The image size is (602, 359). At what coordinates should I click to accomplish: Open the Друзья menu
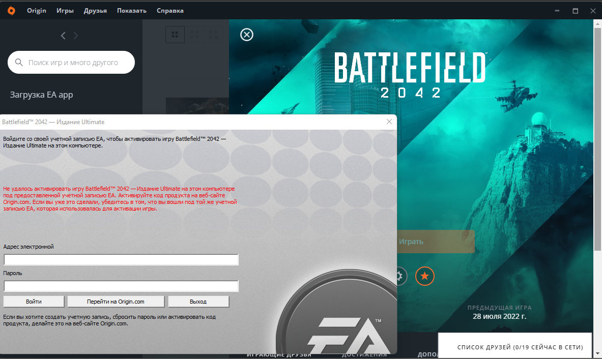pyautogui.click(x=95, y=11)
